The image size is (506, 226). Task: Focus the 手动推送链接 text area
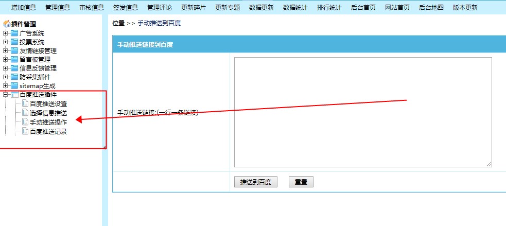(363, 112)
